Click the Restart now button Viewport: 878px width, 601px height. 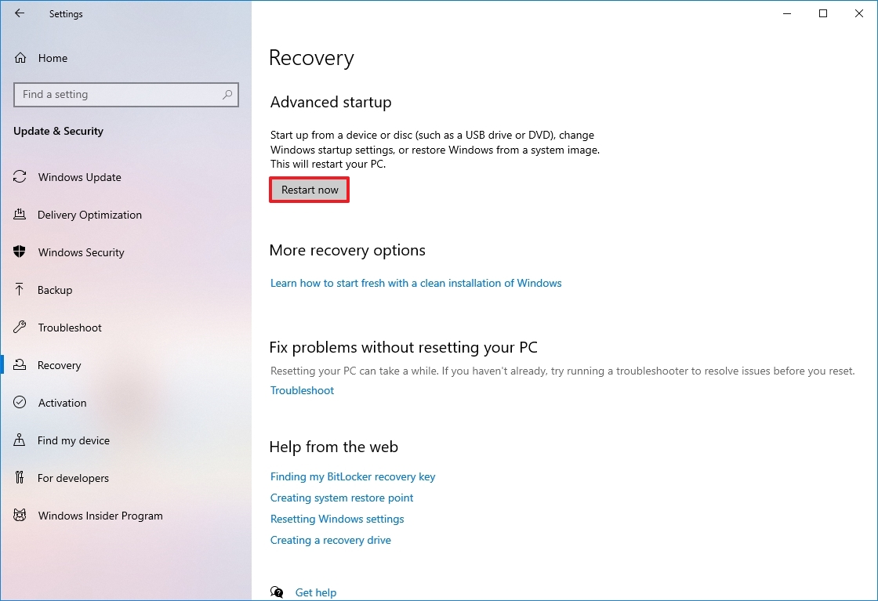(x=308, y=189)
